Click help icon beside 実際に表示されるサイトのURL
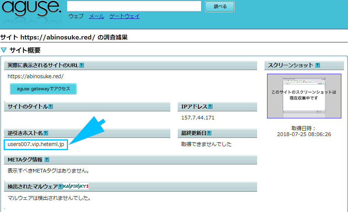This screenshot has width=348, height=212. tap(82, 65)
